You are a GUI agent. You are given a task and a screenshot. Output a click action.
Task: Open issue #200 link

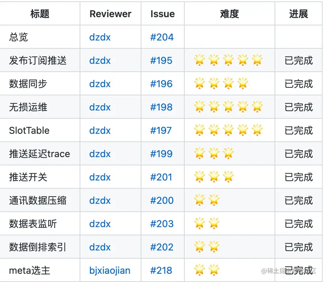click(x=162, y=201)
